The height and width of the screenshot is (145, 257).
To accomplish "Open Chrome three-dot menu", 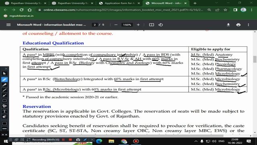I will tap(252, 10).
